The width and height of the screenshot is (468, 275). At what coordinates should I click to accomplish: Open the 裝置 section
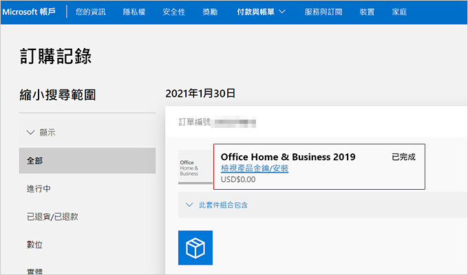click(x=367, y=12)
